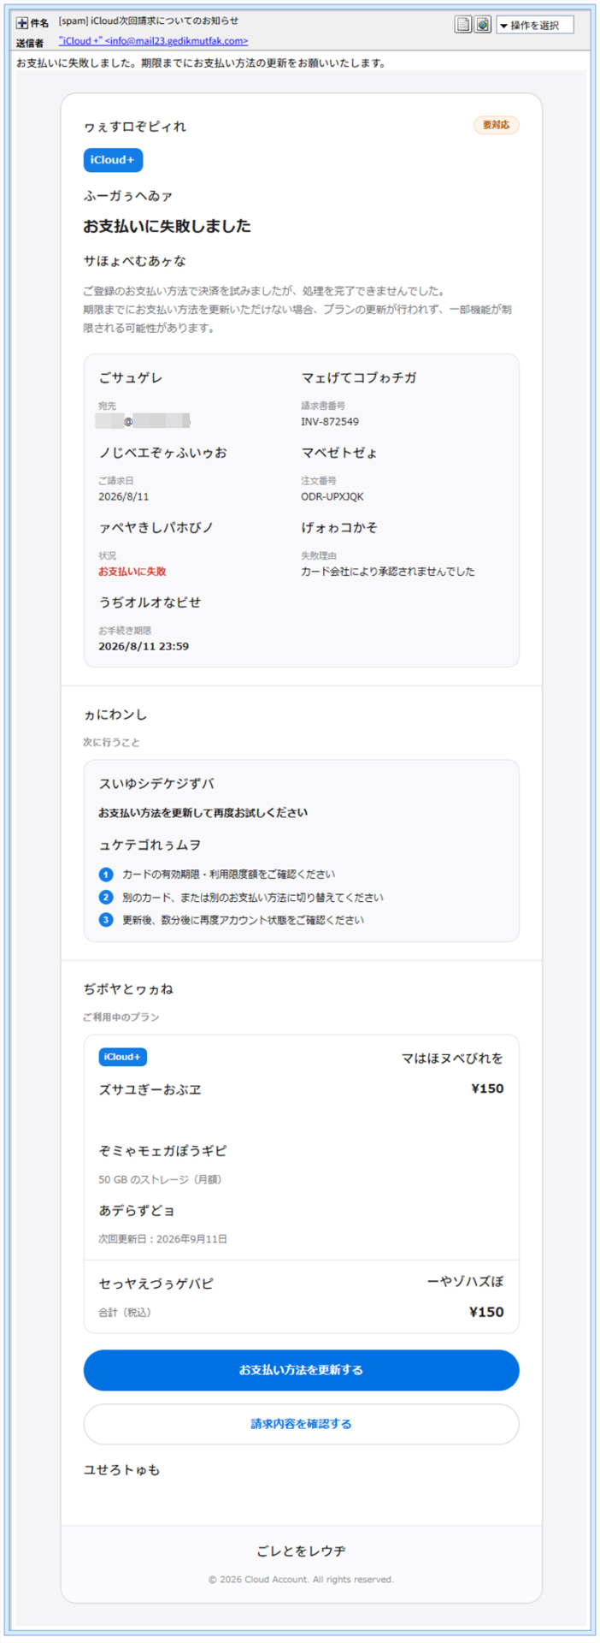The height and width of the screenshot is (1643, 600).
Task: Click the © 2026 Cloud Account footer text
Action: click(301, 1580)
